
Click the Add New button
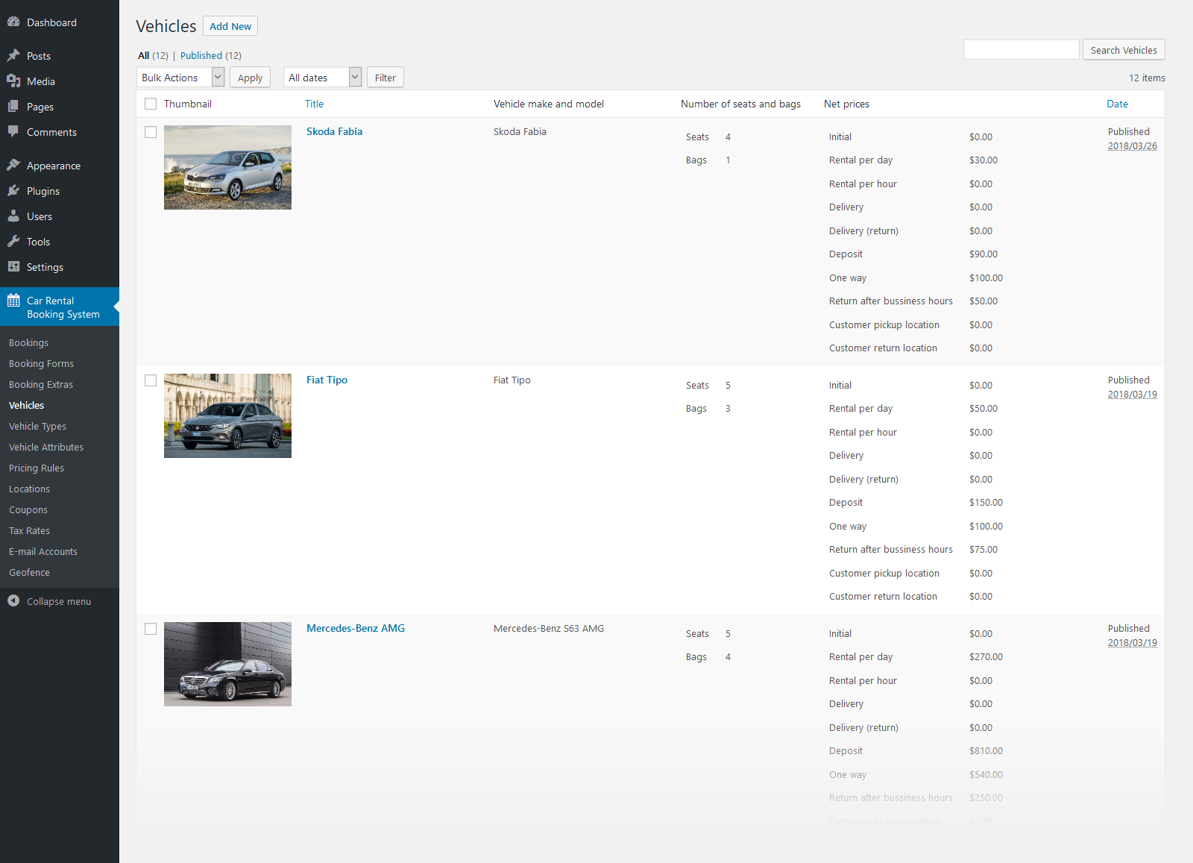coord(230,26)
